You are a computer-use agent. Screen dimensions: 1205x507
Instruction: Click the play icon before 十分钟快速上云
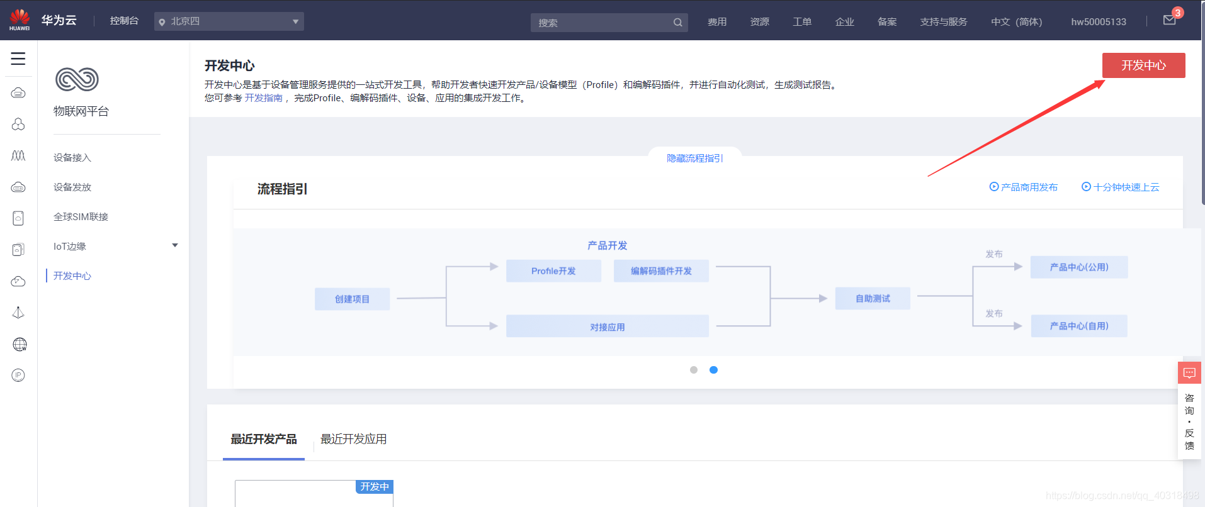tap(1086, 187)
